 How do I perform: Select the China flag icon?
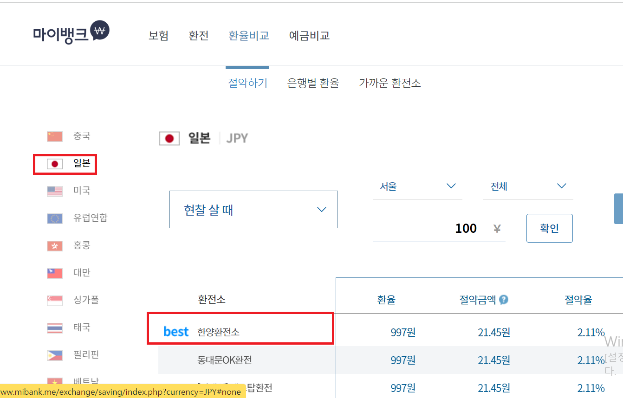pos(55,136)
